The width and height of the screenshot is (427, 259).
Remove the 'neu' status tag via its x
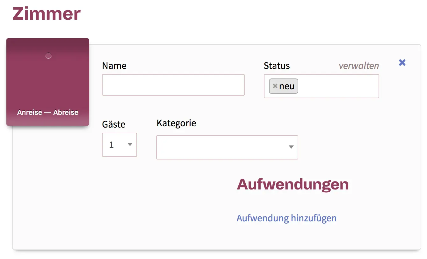tap(275, 86)
